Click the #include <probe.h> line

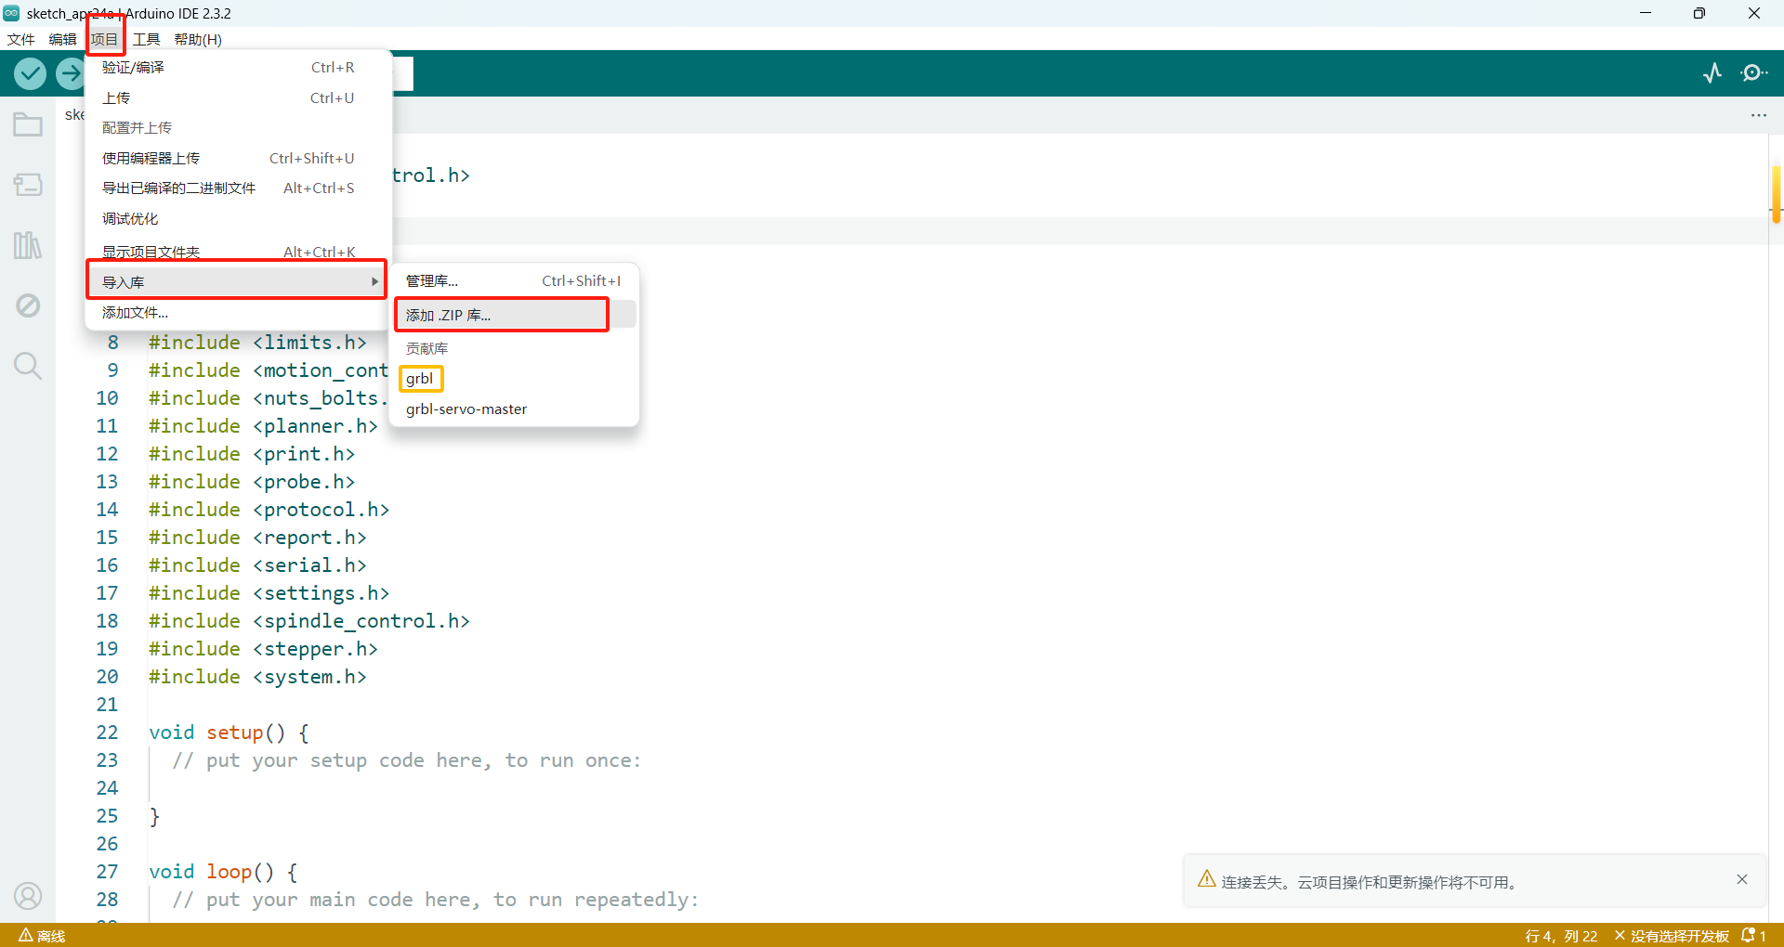pyautogui.click(x=252, y=482)
